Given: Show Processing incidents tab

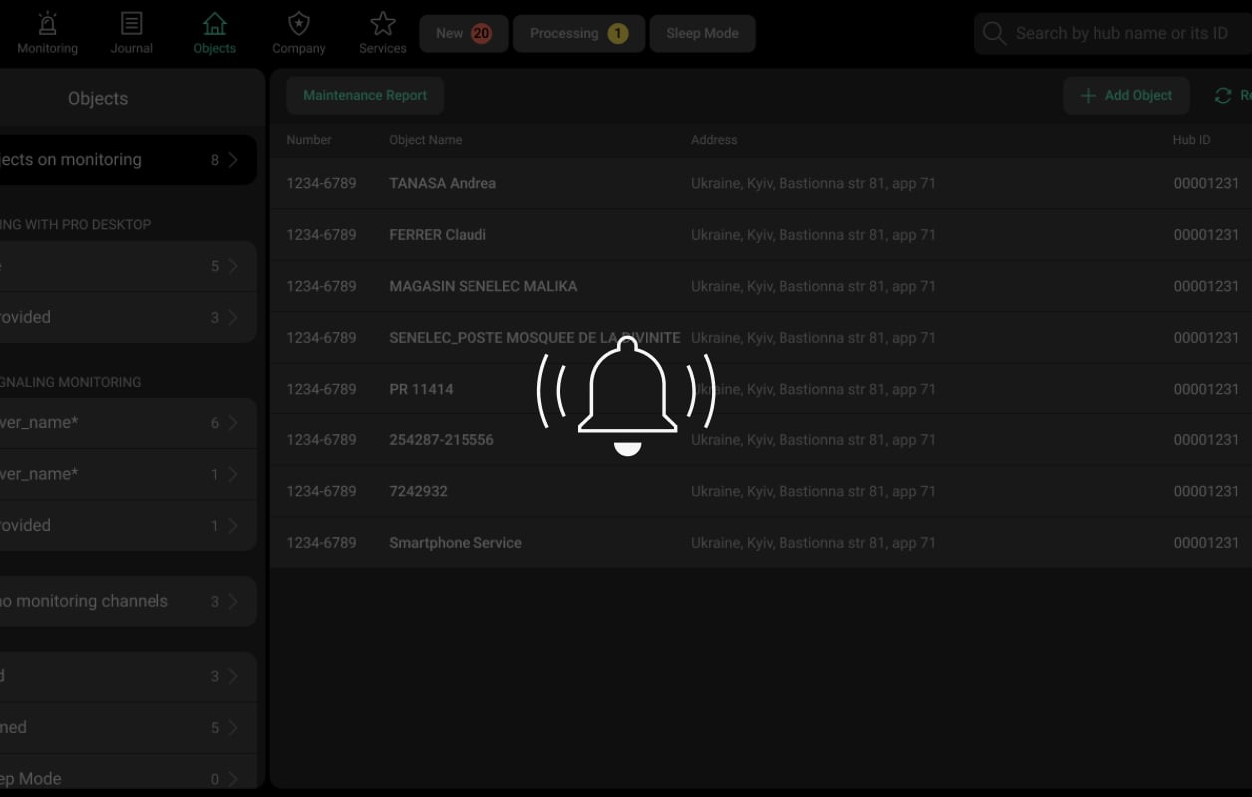Looking at the screenshot, I should click(578, 34).
